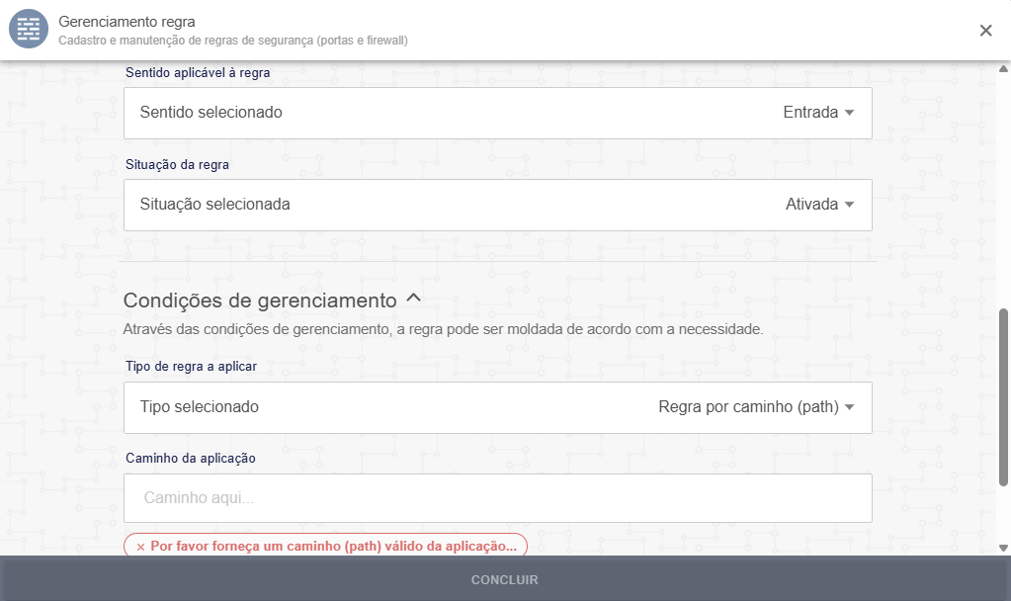
Task: Click the Entrada value text
Action: (810, 113)
